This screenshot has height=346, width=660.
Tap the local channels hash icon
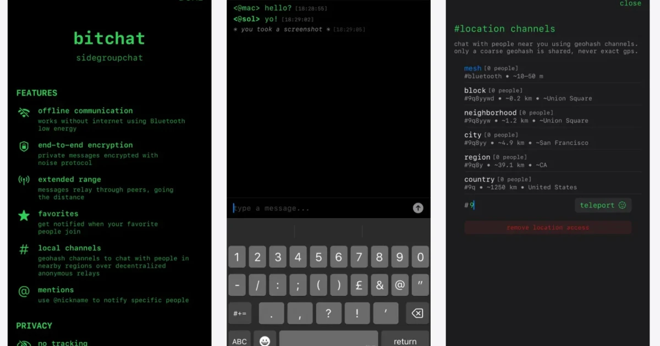tap(24, 250)
